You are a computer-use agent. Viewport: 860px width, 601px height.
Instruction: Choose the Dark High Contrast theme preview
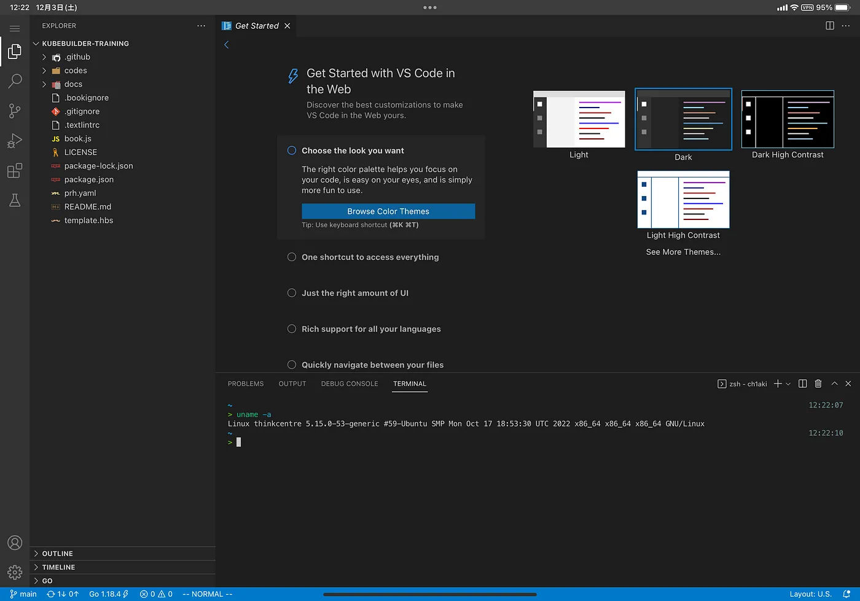click(788, 119)
